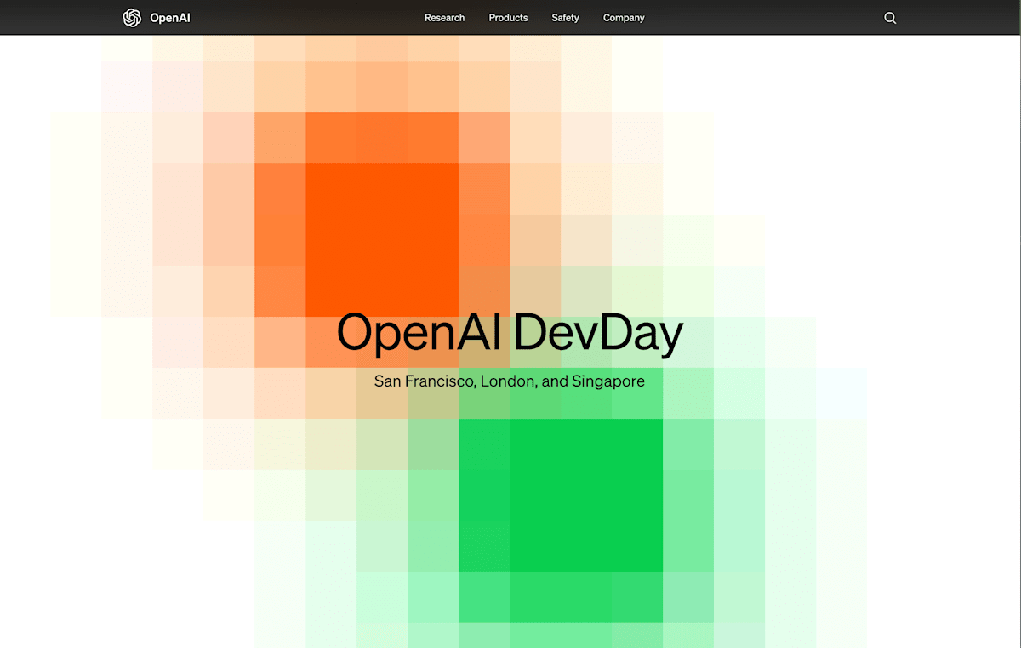
Task: Open the Products menu
Action: pos(508,18)
